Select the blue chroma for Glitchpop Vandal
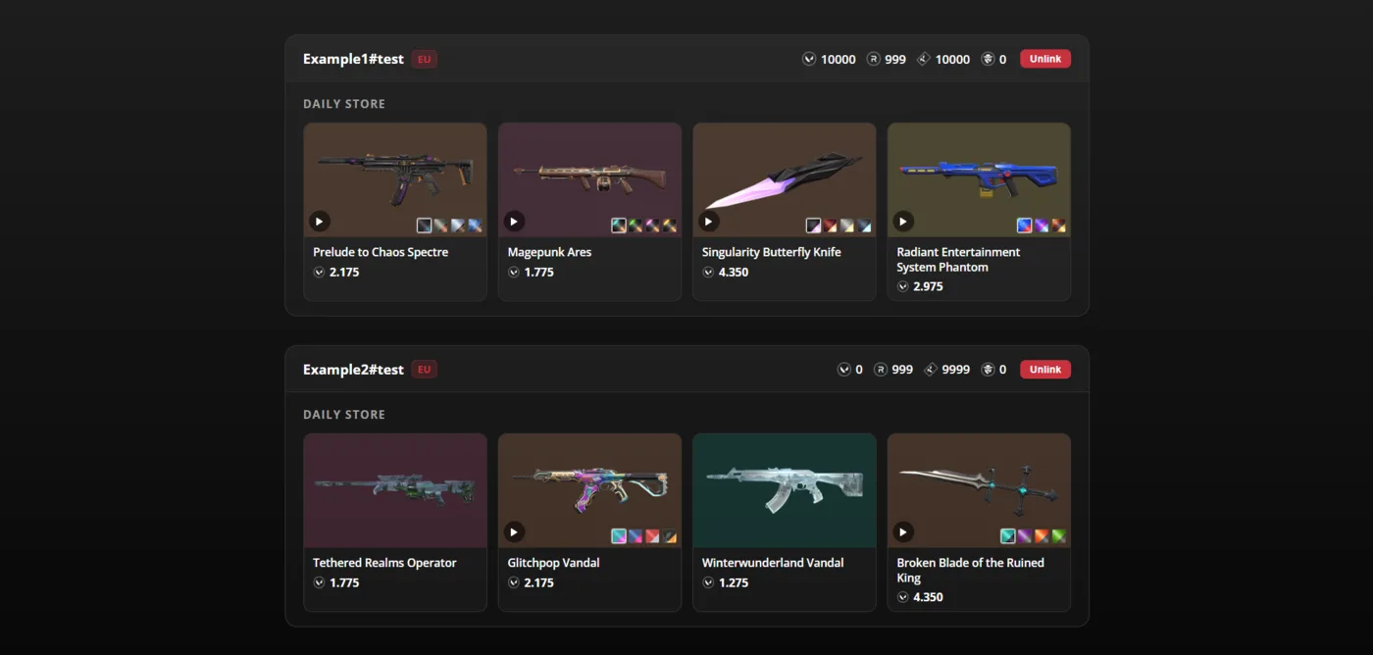Screen dimensions: 1373x655 pyautogui.click(x=636, y=536)
